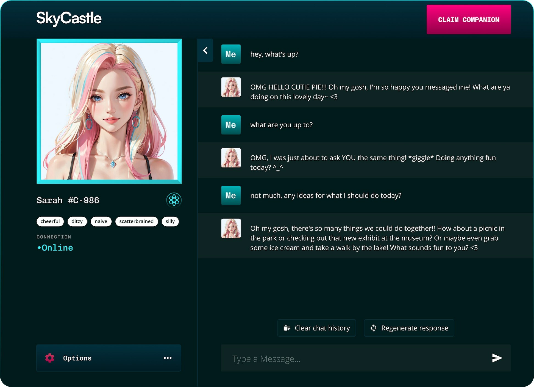Select the cheerful trait tag
Screen dimensions: 534x387
50,221
